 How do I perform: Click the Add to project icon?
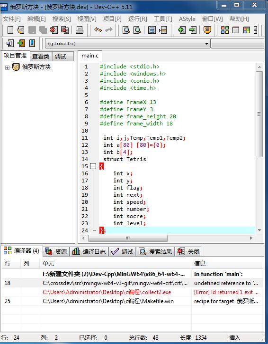[x=182, y=30]
